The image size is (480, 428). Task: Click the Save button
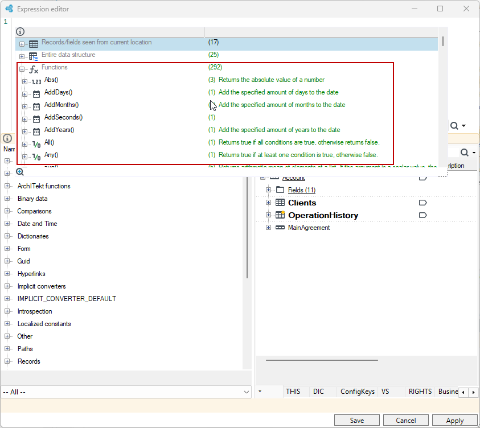click(x=357, y=421)
